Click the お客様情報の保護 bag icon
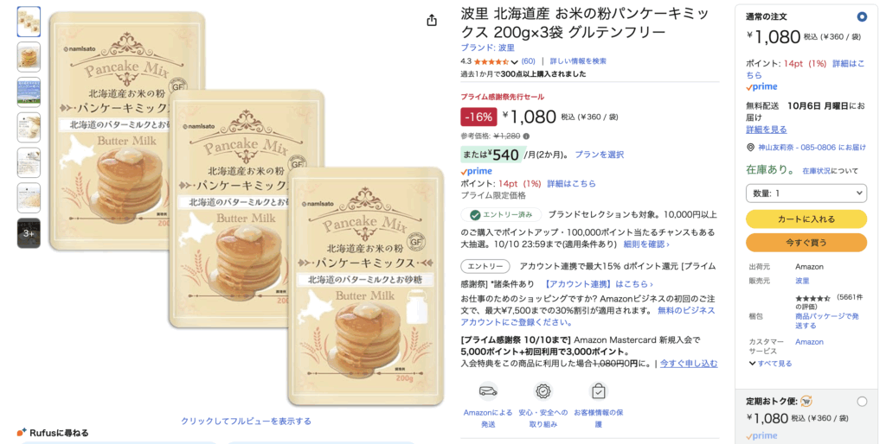This screenshot has height=444, width=886. tap(598, 390)
